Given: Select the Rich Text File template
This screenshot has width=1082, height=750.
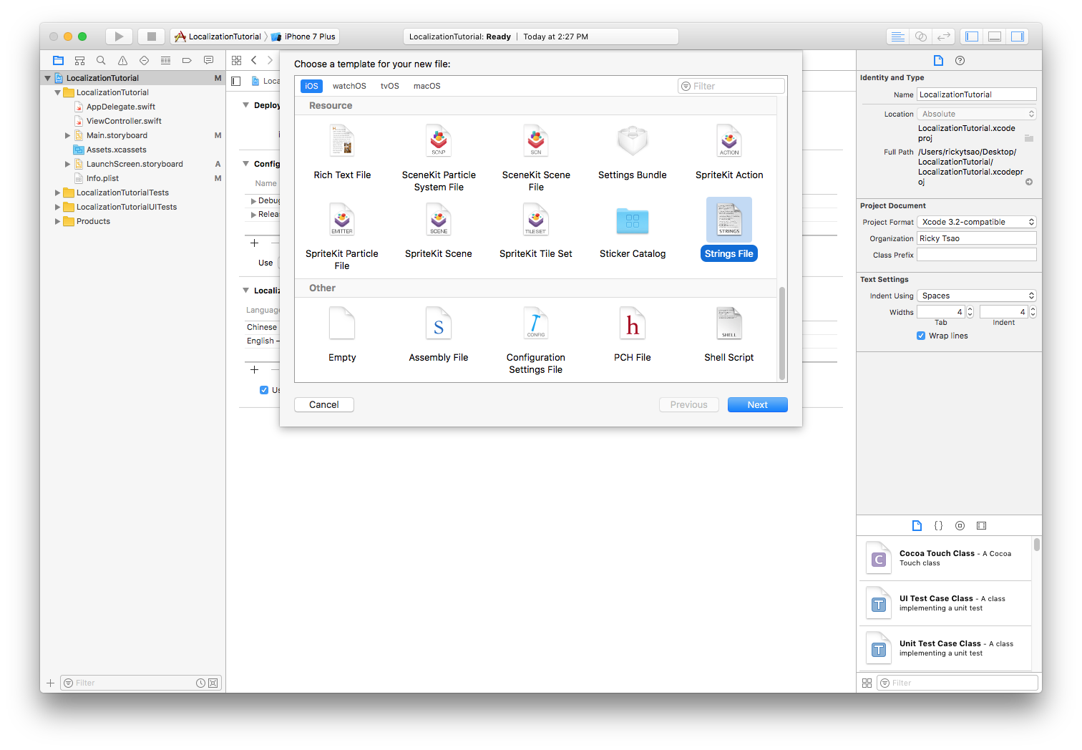Looking at the screenshot, I should 342,152.
